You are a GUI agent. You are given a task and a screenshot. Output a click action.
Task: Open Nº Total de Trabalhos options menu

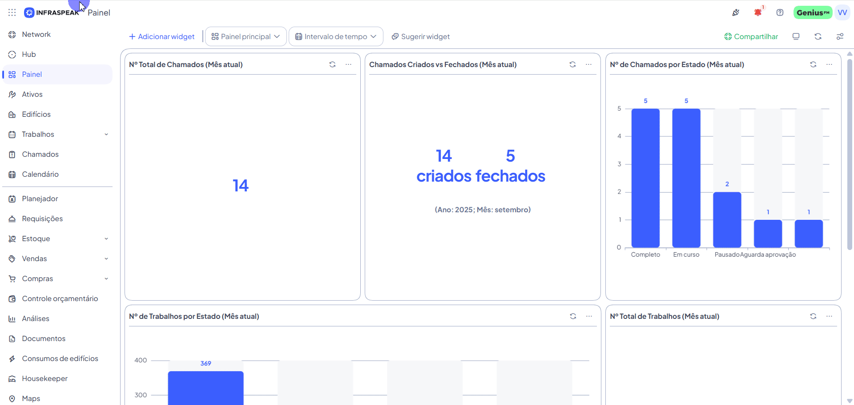click(829, 316)
